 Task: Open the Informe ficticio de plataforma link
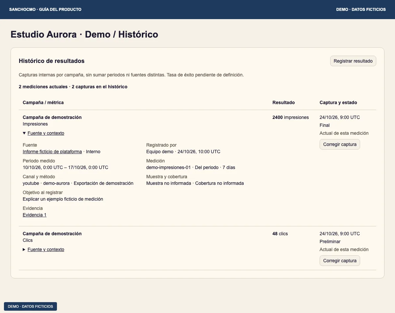coord(52,152)
